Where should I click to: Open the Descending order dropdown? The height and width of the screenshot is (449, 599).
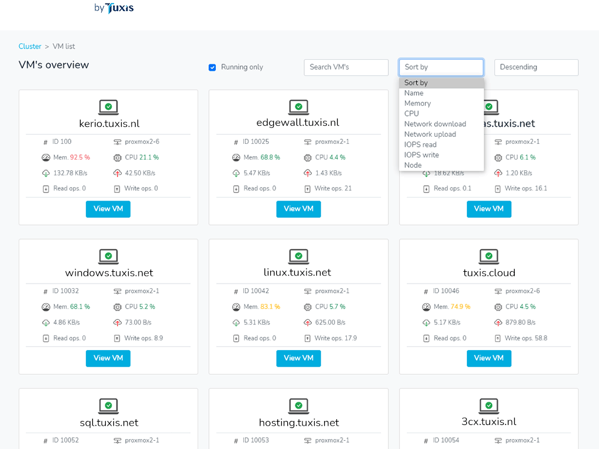[x=536, y=67]
